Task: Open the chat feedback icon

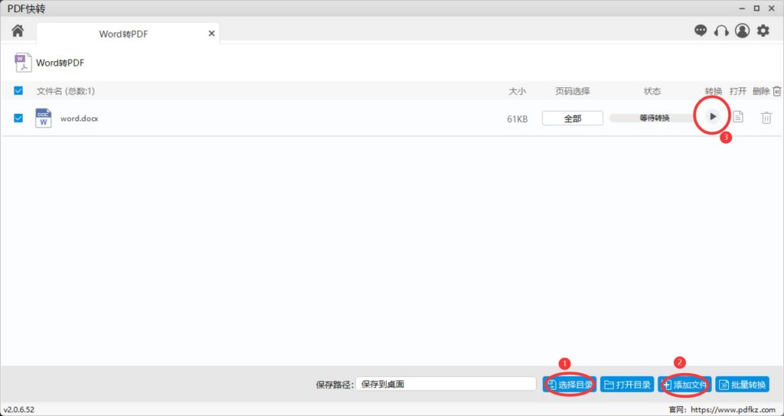Action: click(x=701, y=31)
